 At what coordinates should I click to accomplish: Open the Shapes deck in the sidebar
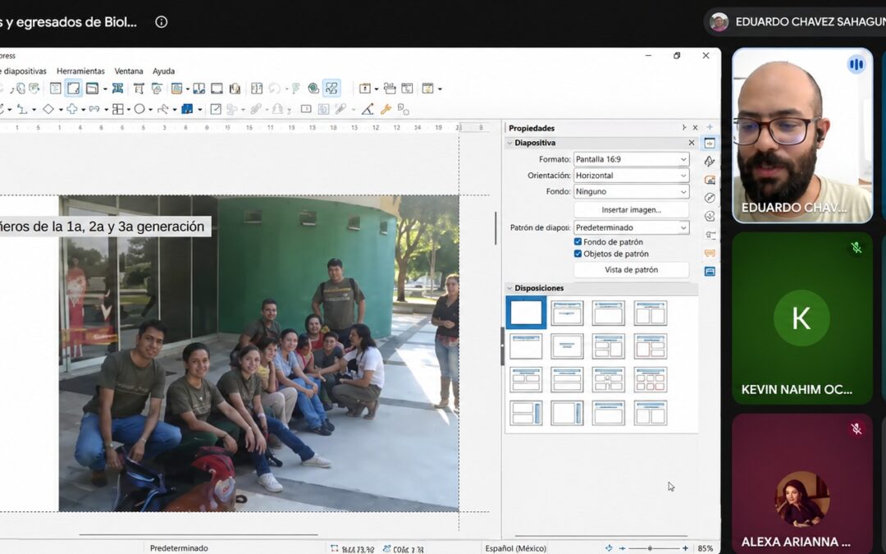click(710, 216)
